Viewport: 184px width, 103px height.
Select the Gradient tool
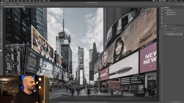1,31
